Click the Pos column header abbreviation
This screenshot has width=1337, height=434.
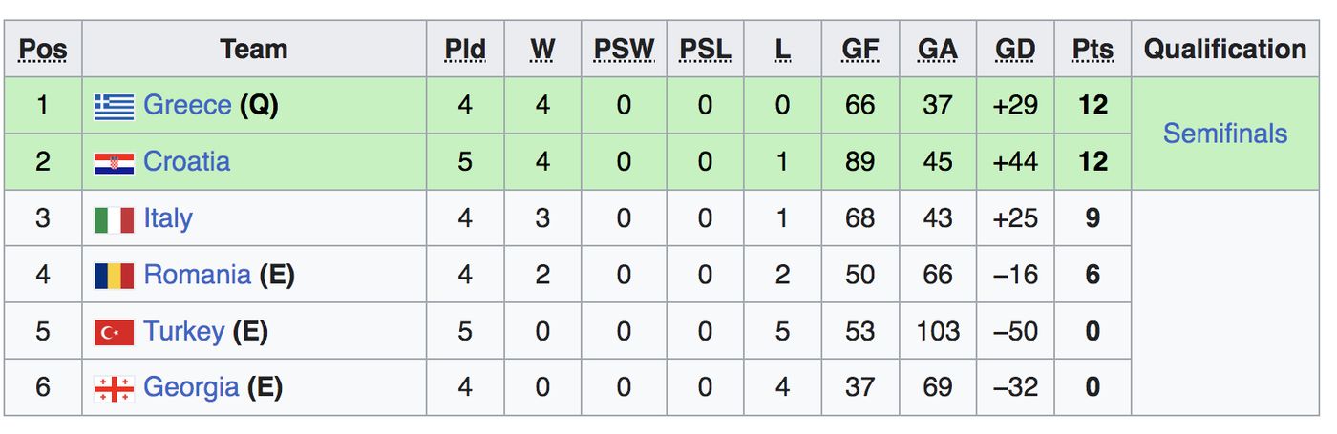(43, 49)
